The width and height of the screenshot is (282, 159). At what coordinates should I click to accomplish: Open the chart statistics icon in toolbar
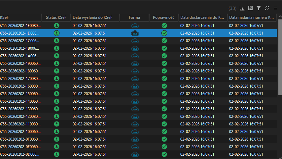(x=242, y=8)
